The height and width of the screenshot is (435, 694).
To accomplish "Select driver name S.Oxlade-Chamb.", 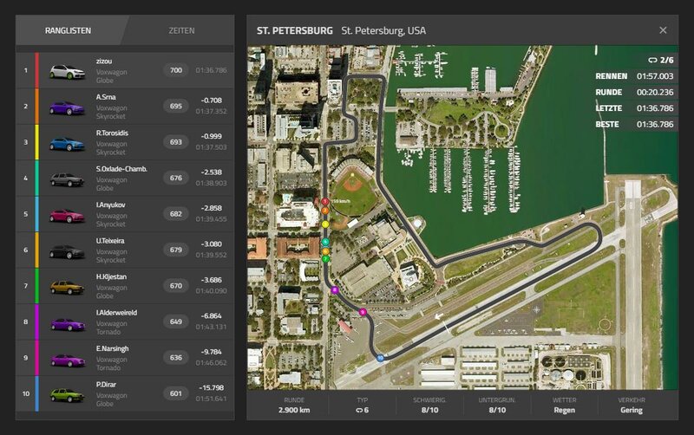I will click(x=121, y=169).
